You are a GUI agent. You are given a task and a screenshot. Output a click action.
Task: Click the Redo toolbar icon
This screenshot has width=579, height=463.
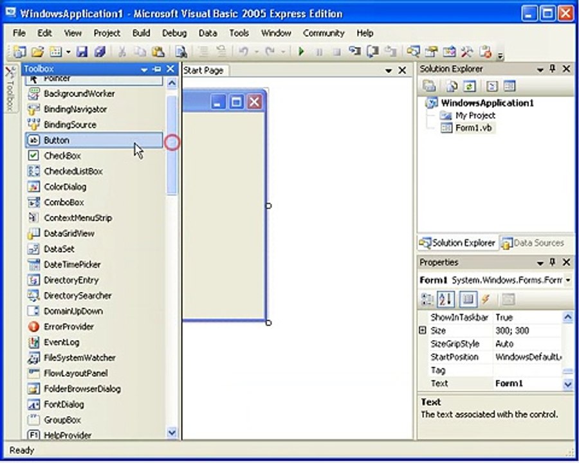click(270, 51)
